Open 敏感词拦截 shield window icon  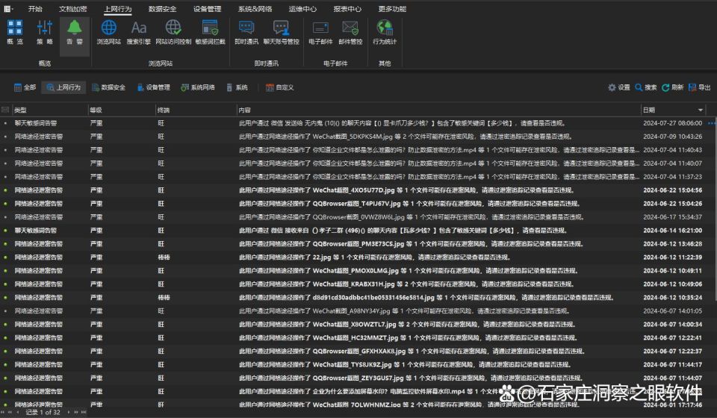pyautogui.click(x=211, y=32)
